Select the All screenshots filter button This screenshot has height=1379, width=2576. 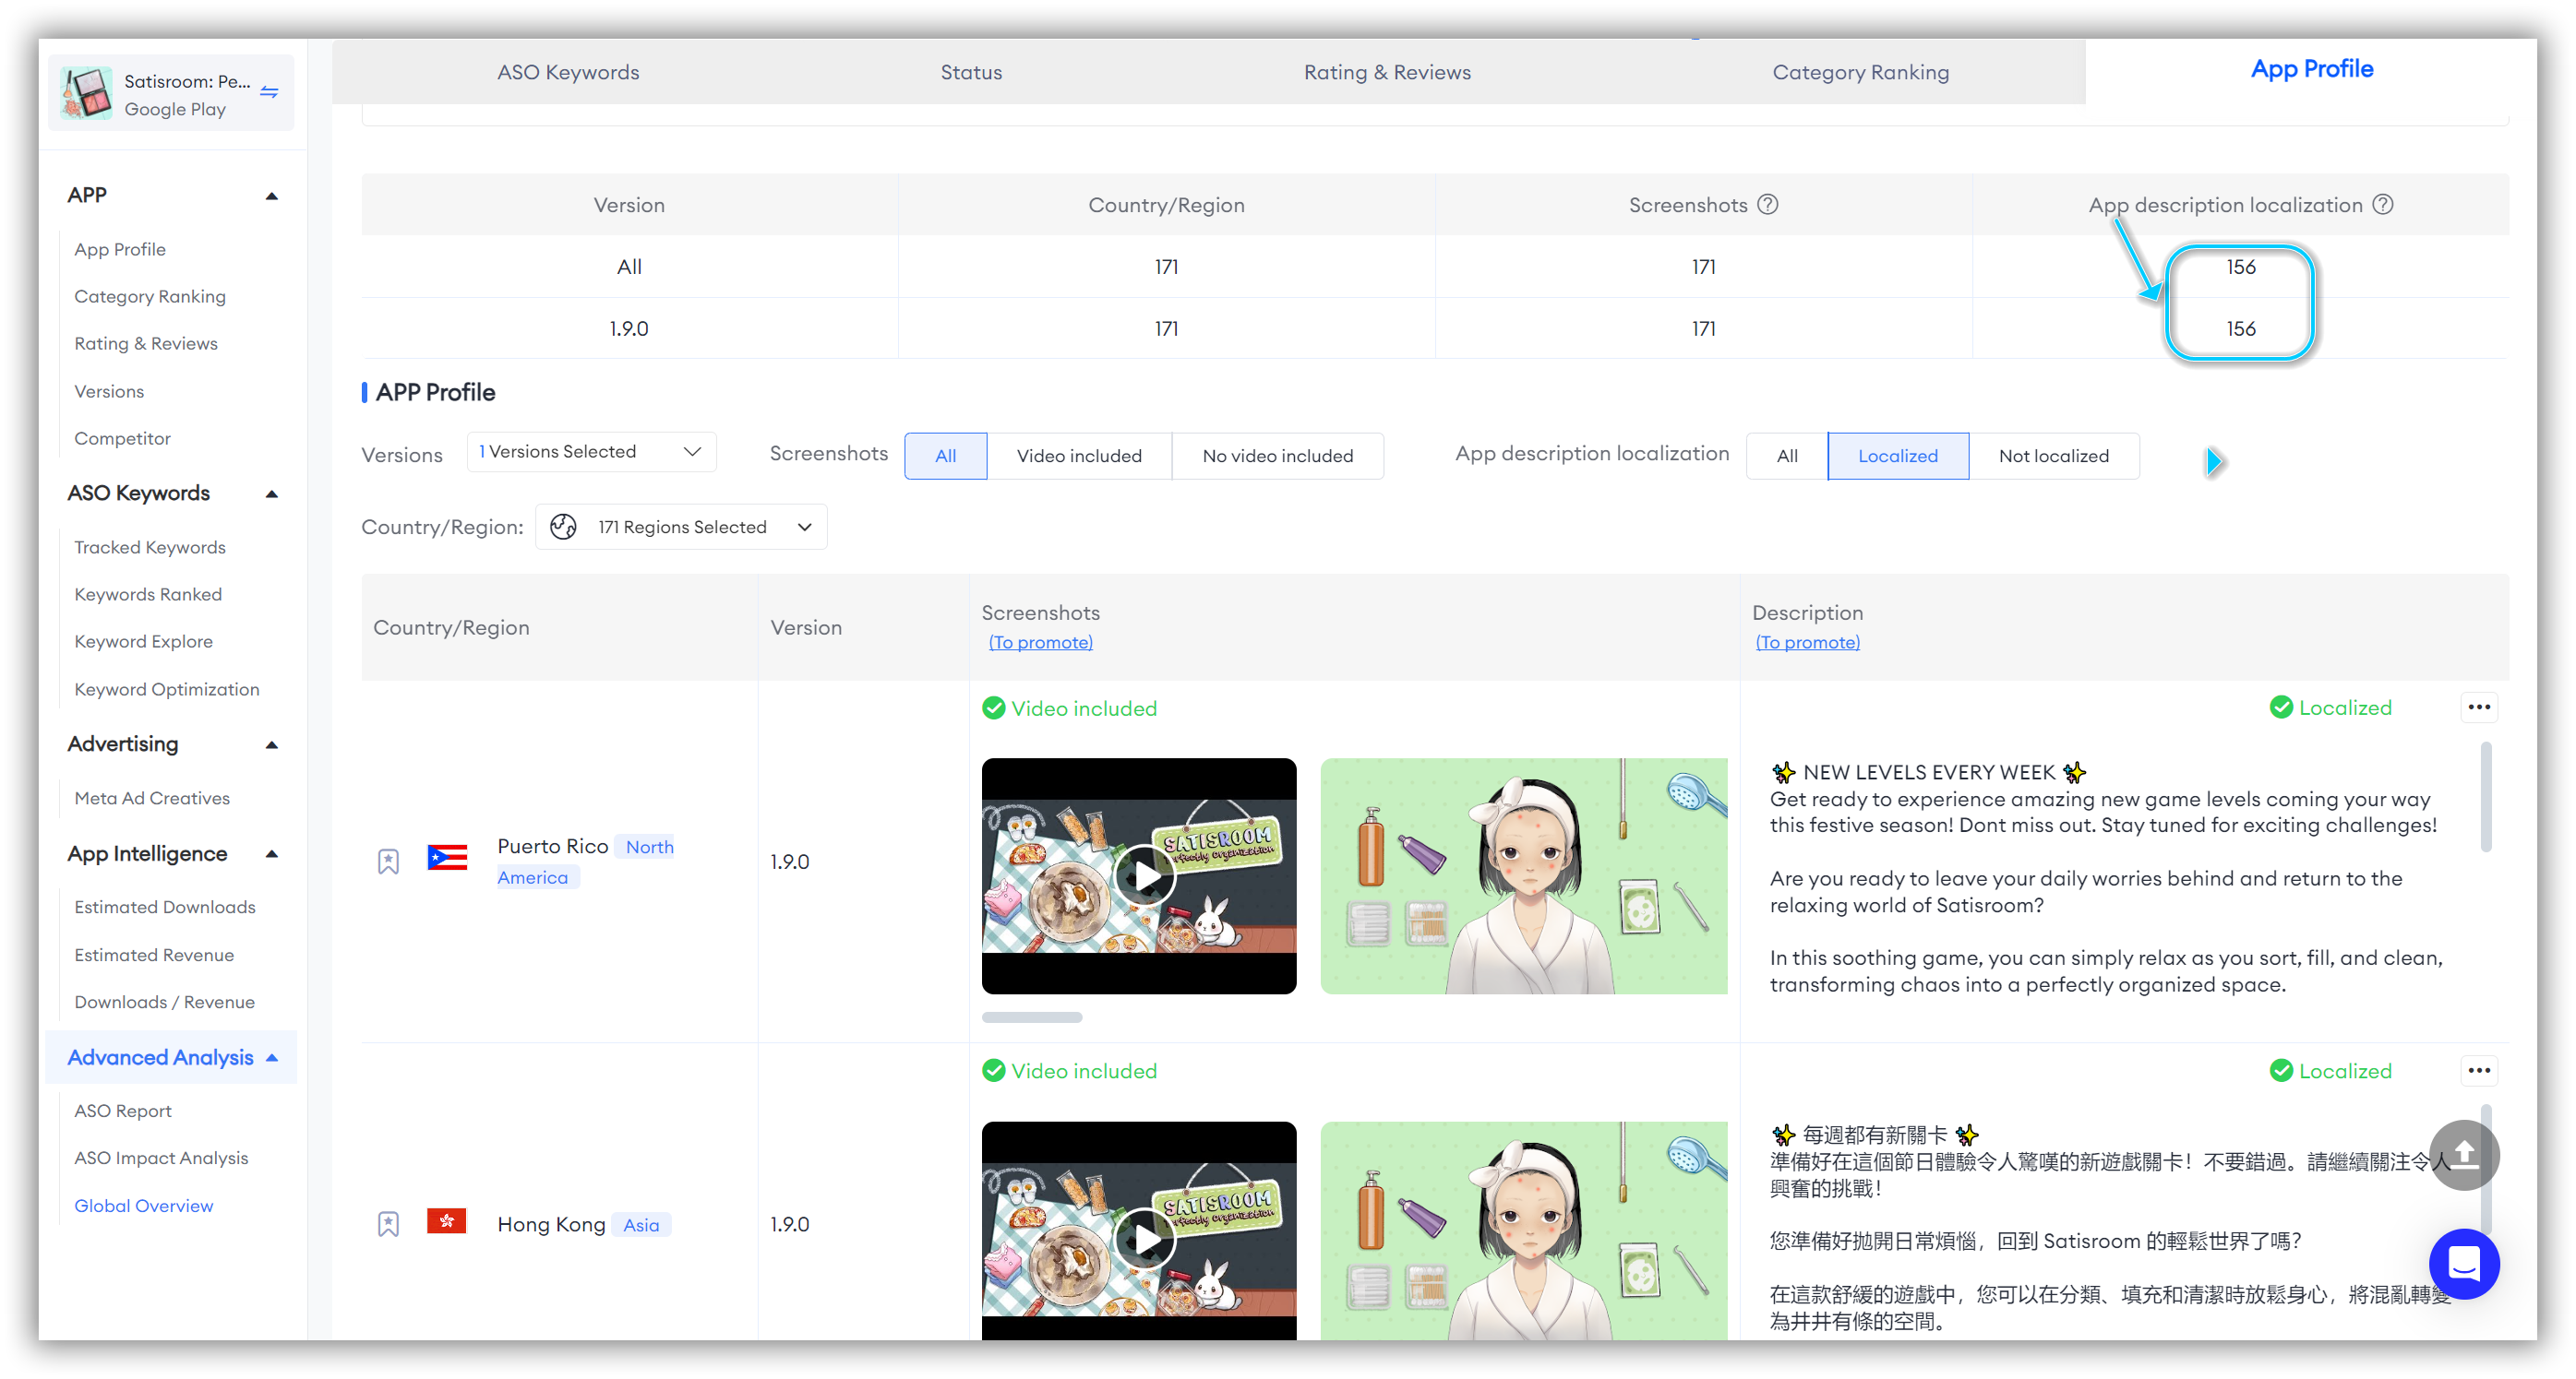pyautogui.click(x=944, y=455)
